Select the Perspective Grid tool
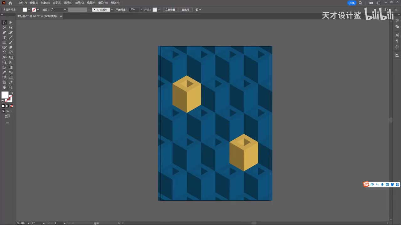Image resolution: width=401 pixels, height=225 pixels. [x=11, y=62]
